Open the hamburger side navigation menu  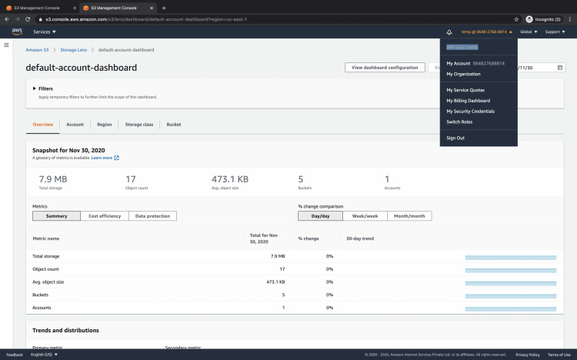point(7,45)
